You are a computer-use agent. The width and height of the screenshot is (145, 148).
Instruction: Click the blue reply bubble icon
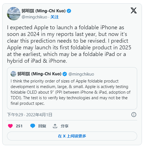pos(33,126)
